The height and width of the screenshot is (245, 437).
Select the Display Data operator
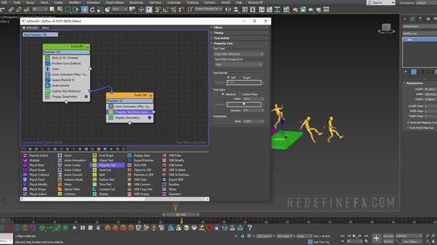[141, 156]
